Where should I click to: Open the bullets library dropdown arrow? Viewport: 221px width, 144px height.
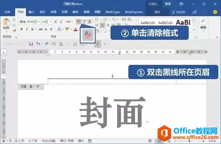click(x=101, y=20)
